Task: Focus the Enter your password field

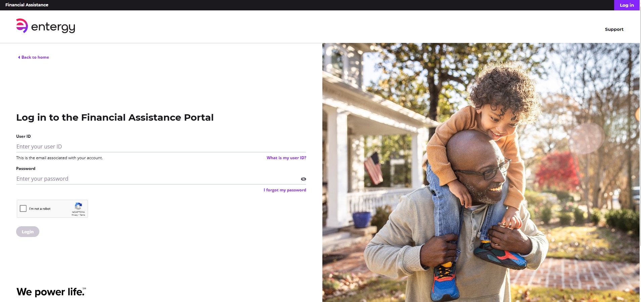Action: [x=158, y=179]
